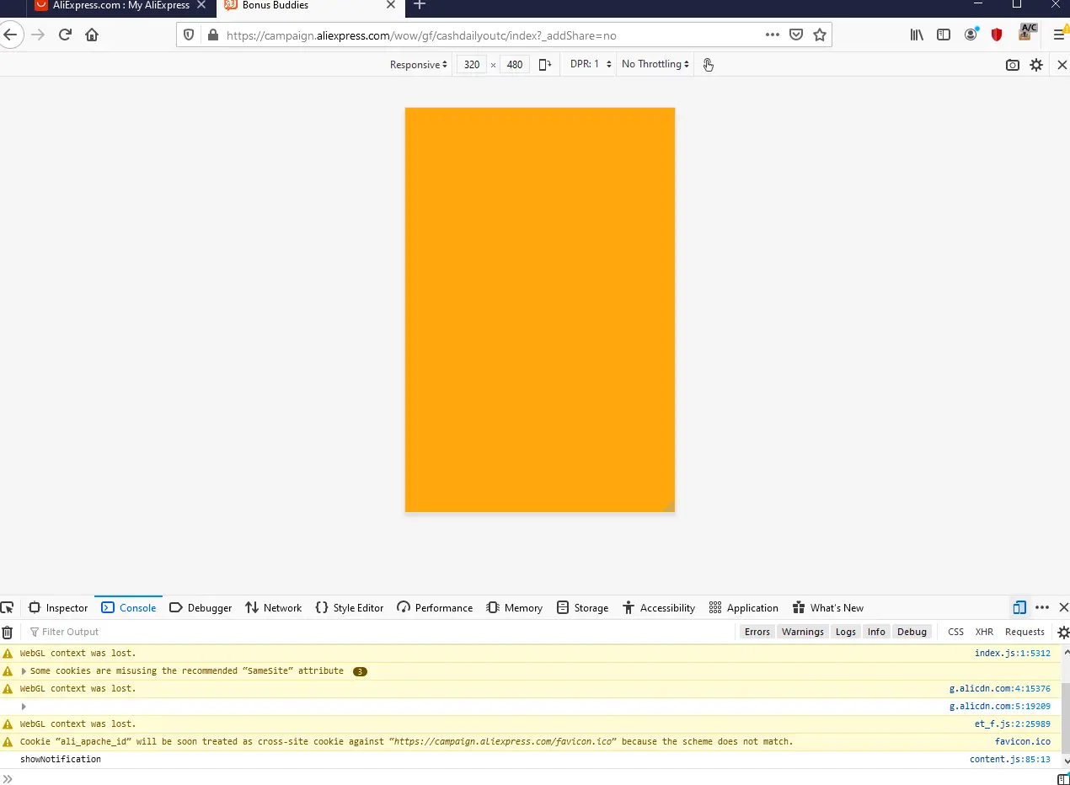Viewport: 1070px width, 785px height.
Task: Open the page actions three-dot menu
Action: pos(772,35)
